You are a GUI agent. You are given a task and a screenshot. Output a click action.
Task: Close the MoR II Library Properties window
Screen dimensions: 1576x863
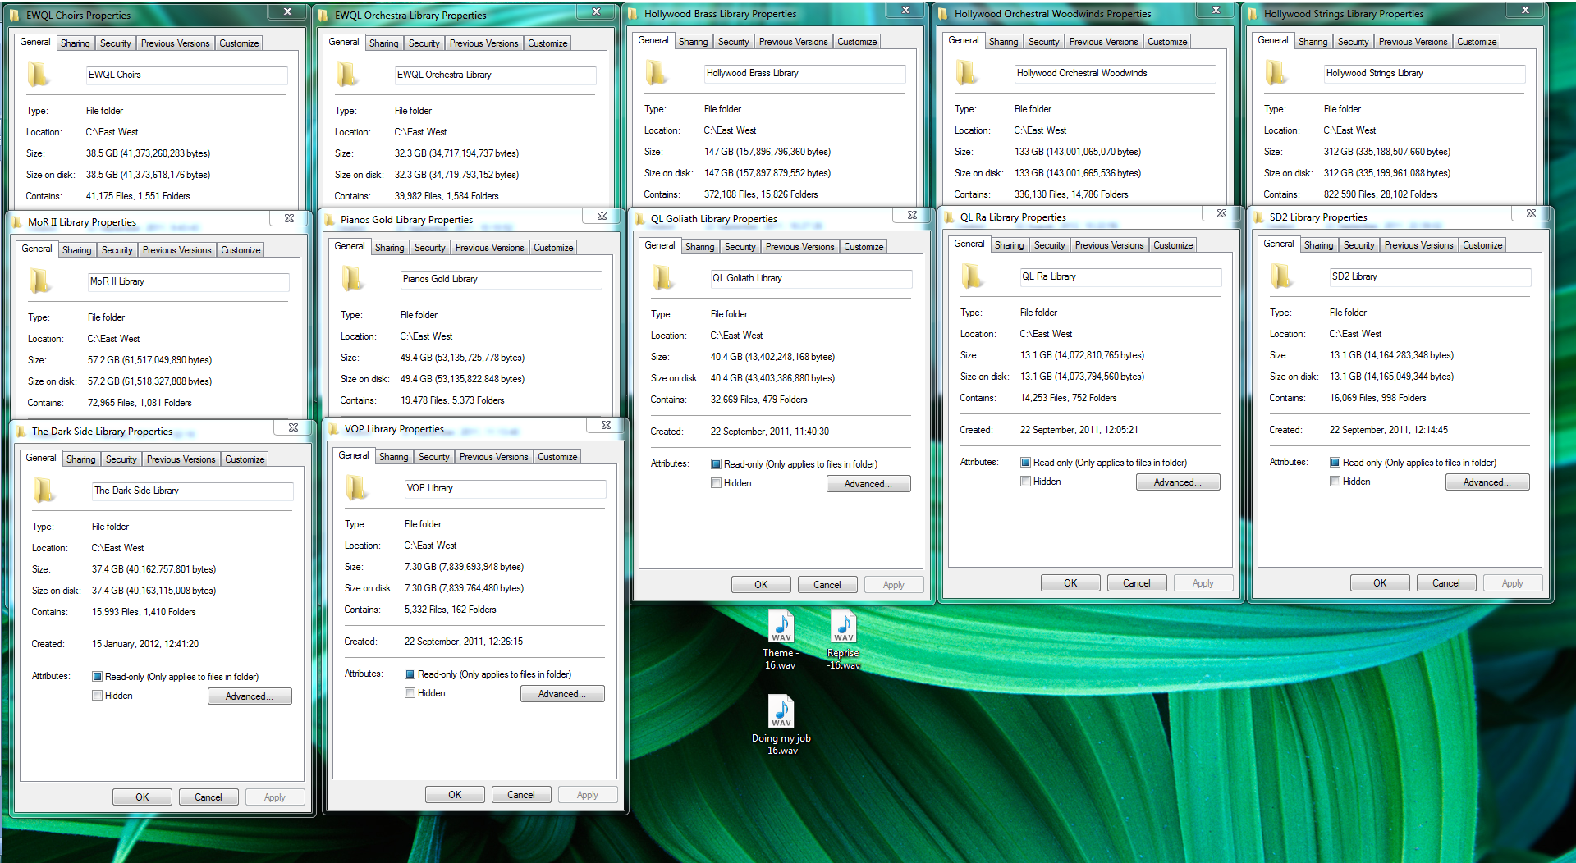coord(289,219)
